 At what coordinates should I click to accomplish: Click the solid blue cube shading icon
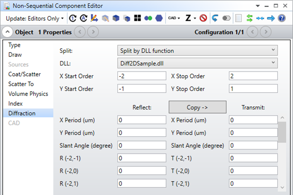pyautogui.click(x=116, y=18)
